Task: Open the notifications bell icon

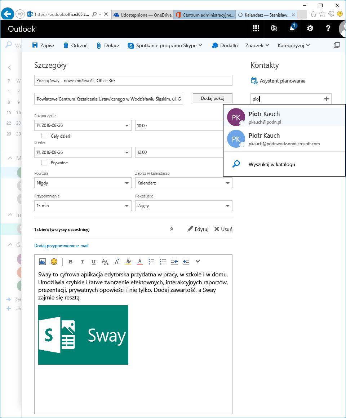Action: (292, 29)
